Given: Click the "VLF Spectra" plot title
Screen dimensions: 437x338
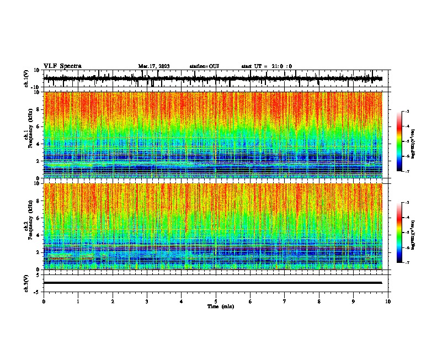Looking at the screenshot, I should pos(62,66).
